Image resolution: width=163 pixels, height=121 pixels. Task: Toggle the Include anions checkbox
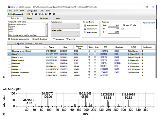(85, 29)
